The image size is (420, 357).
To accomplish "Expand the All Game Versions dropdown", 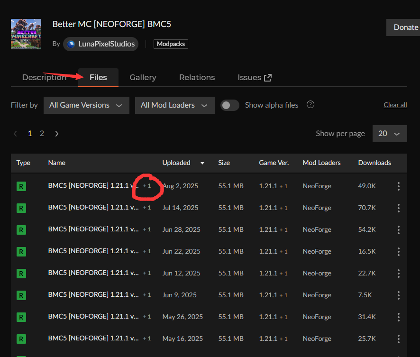I will [x=86, y=105].
